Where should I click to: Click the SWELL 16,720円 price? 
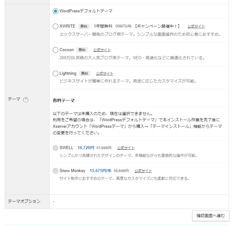[86, 148]
